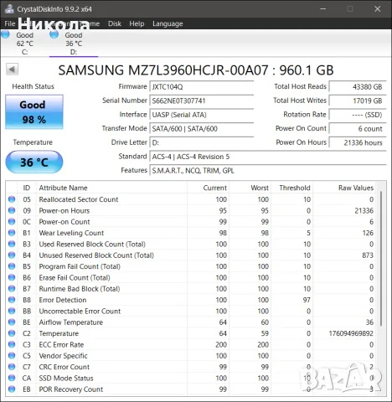Viewport: 392px width, 402px height.
Task: Click the Standard field ACS-4 Revision 5
Action: [268, 157]
